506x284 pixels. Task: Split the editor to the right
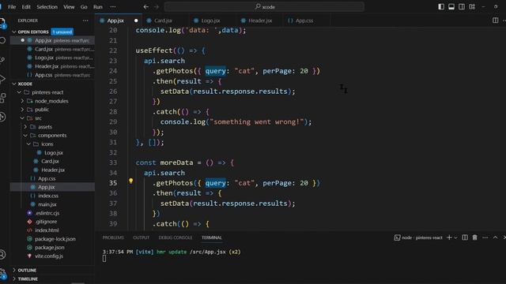tap(496, 21)
